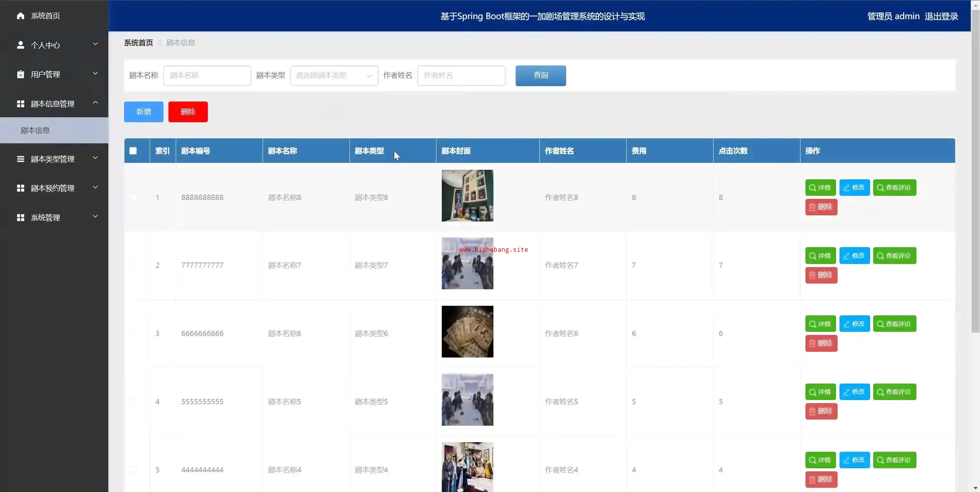This screenshot has height=492, width=980.
Task: Click the 剧本名称 search input field
Action: point(207,75)
